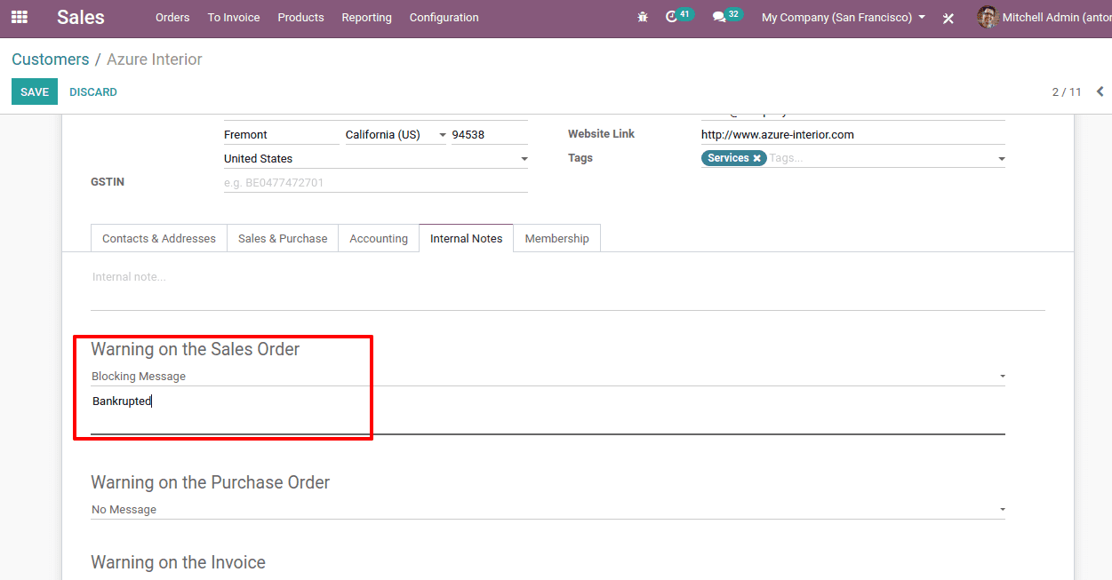Viewport: 1112px width, 580px height.
Task: Click the debug bug icon
Action: coord(643,17)
